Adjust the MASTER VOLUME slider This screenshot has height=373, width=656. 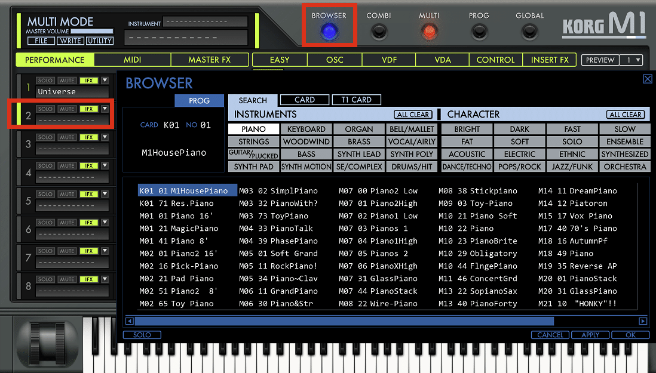92,31
